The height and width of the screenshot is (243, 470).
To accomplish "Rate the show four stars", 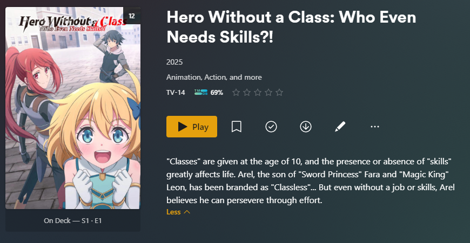I will coord(268,92).
